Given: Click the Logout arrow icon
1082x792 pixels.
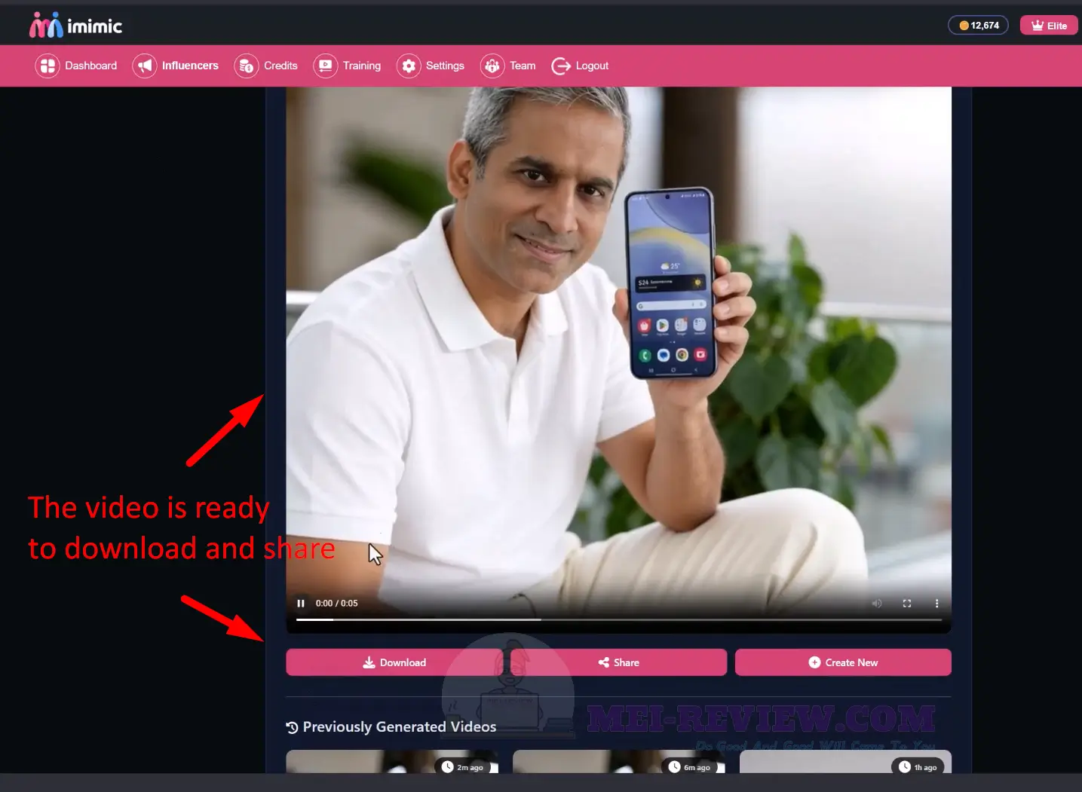Looking at the screenshot, I should pyautogui.click(x=561, y=66).
